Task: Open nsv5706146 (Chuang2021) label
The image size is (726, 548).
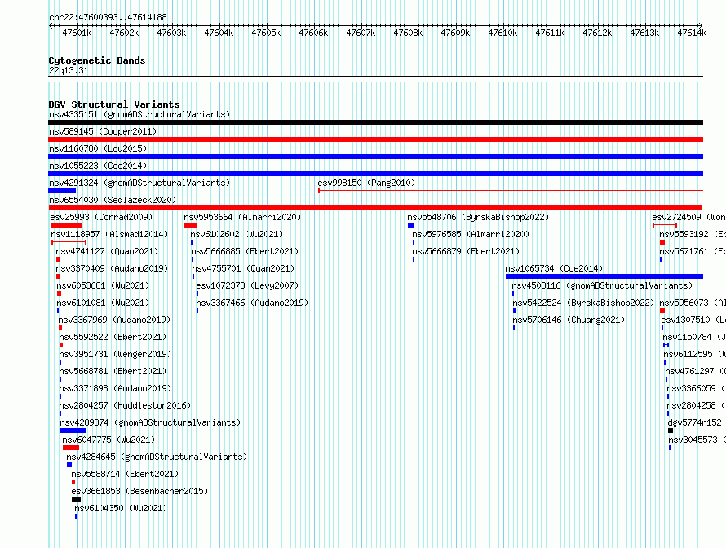Action: click(x=569, y=320)
